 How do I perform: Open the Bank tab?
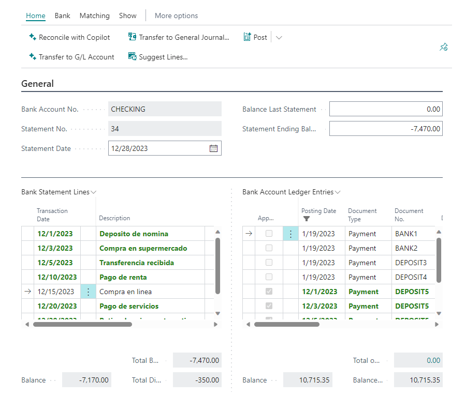point(62,16)
